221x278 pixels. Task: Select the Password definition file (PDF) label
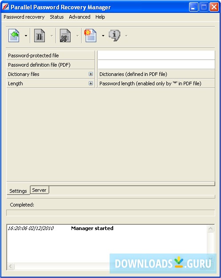pos(39,65)
